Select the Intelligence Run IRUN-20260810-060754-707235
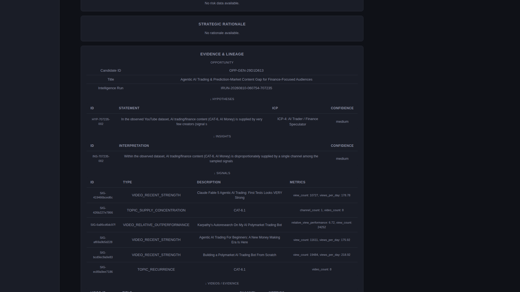The width and height of the screenshot is (520, 292). coord(246,88)
